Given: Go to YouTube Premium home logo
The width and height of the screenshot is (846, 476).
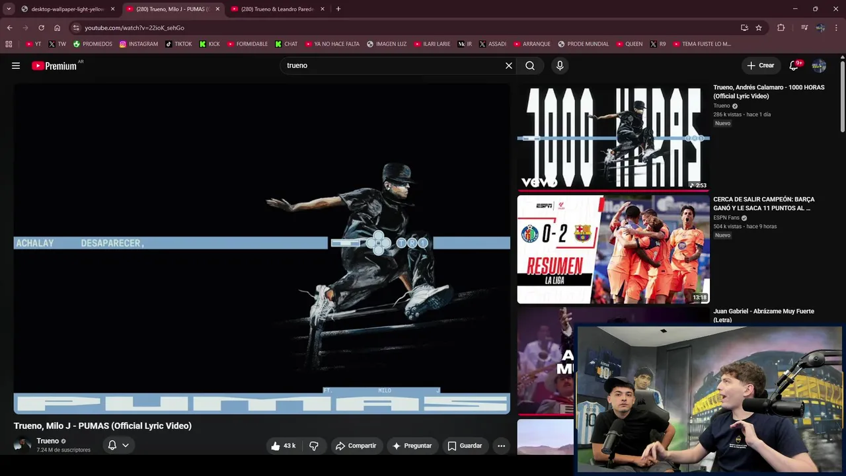Looking at the screenshot, I should 54,65.
